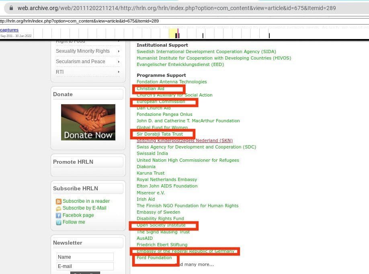
Task: Click the Name newsletter field
Action: coord(85,257)
